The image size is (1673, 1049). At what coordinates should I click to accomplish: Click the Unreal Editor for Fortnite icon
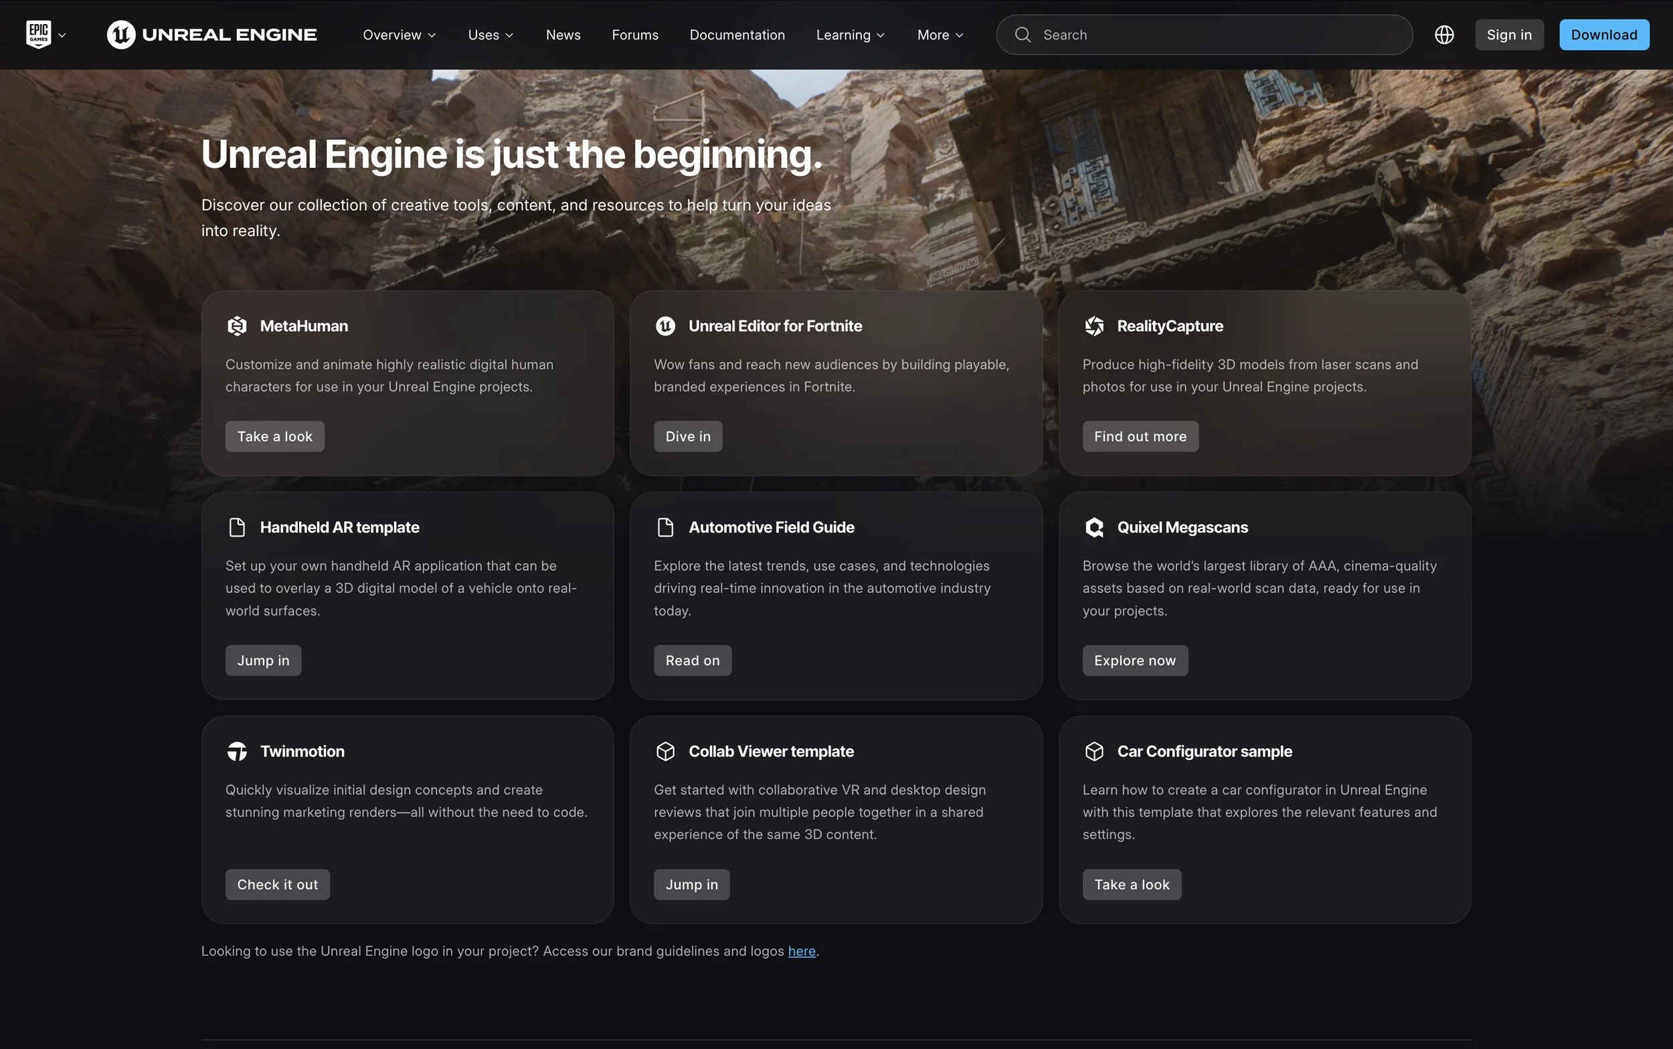click(665, 326)
